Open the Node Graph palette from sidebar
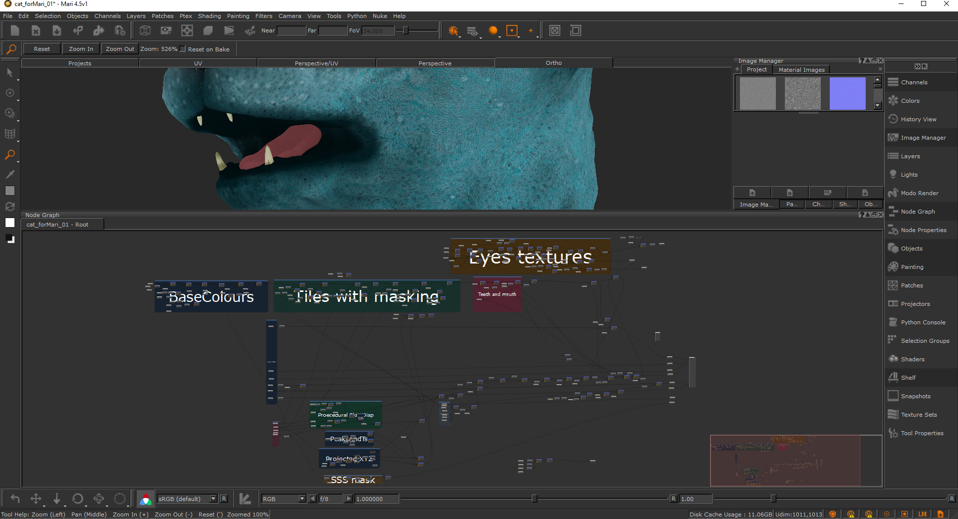The height and width of the screenshot is (519, 958). (x=918, y=212)
